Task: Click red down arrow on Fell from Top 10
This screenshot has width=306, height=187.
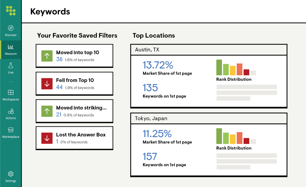Action: (x=47, y=84)
